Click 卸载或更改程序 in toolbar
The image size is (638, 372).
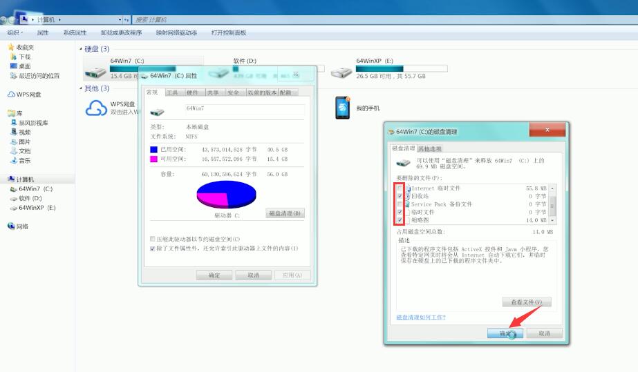121,32
